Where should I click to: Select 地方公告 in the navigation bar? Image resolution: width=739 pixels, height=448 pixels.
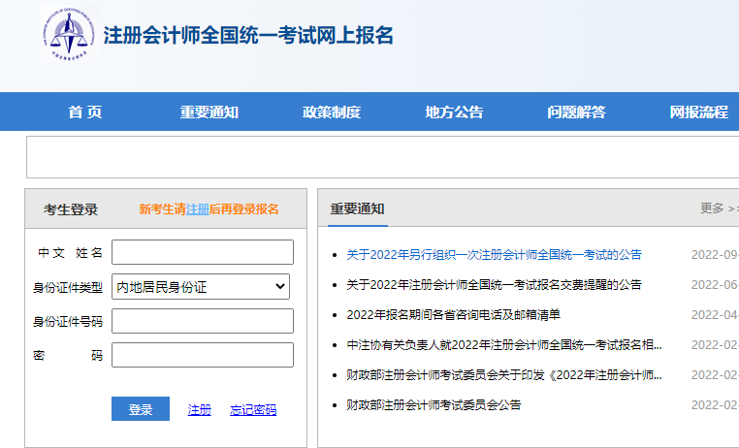454,112
